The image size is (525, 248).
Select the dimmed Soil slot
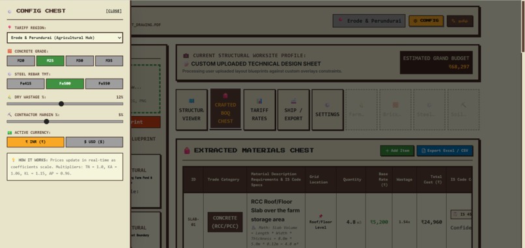pos(463,110)
